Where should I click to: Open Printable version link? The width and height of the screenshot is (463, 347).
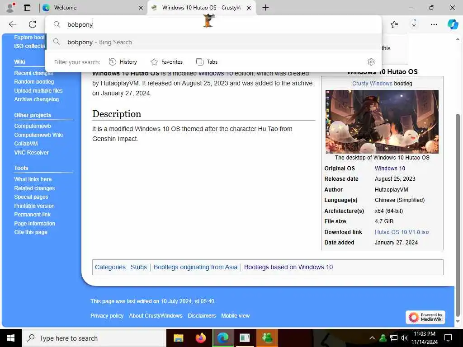click(x=34, y=206)
